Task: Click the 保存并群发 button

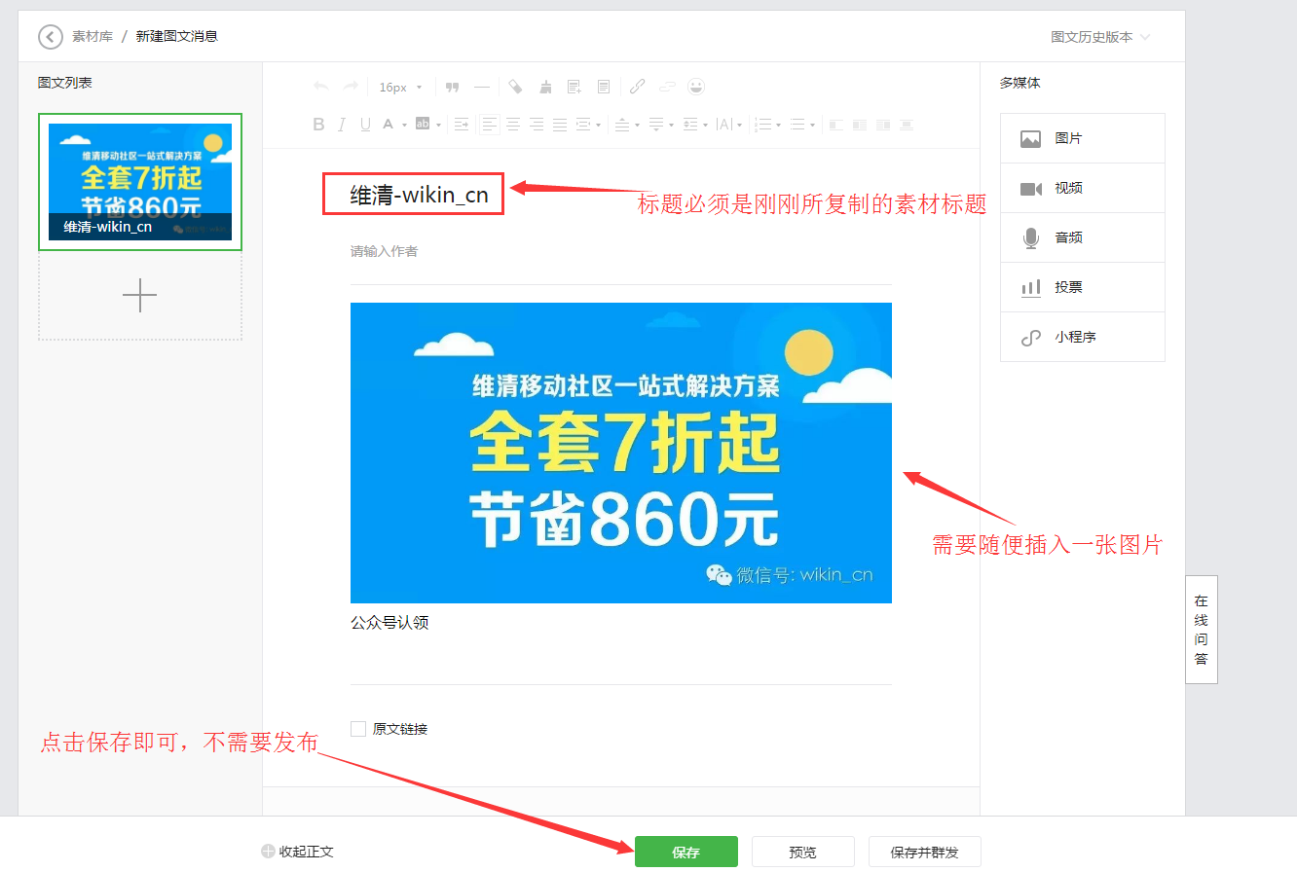Action: (925, 852)
